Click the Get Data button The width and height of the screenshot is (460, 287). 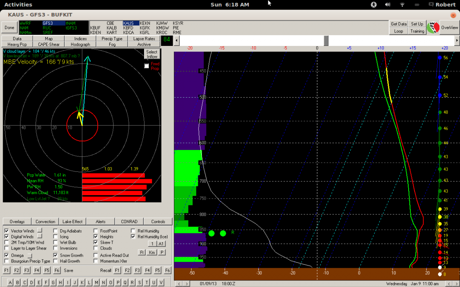pyautogui.click(x=399, y=24)
